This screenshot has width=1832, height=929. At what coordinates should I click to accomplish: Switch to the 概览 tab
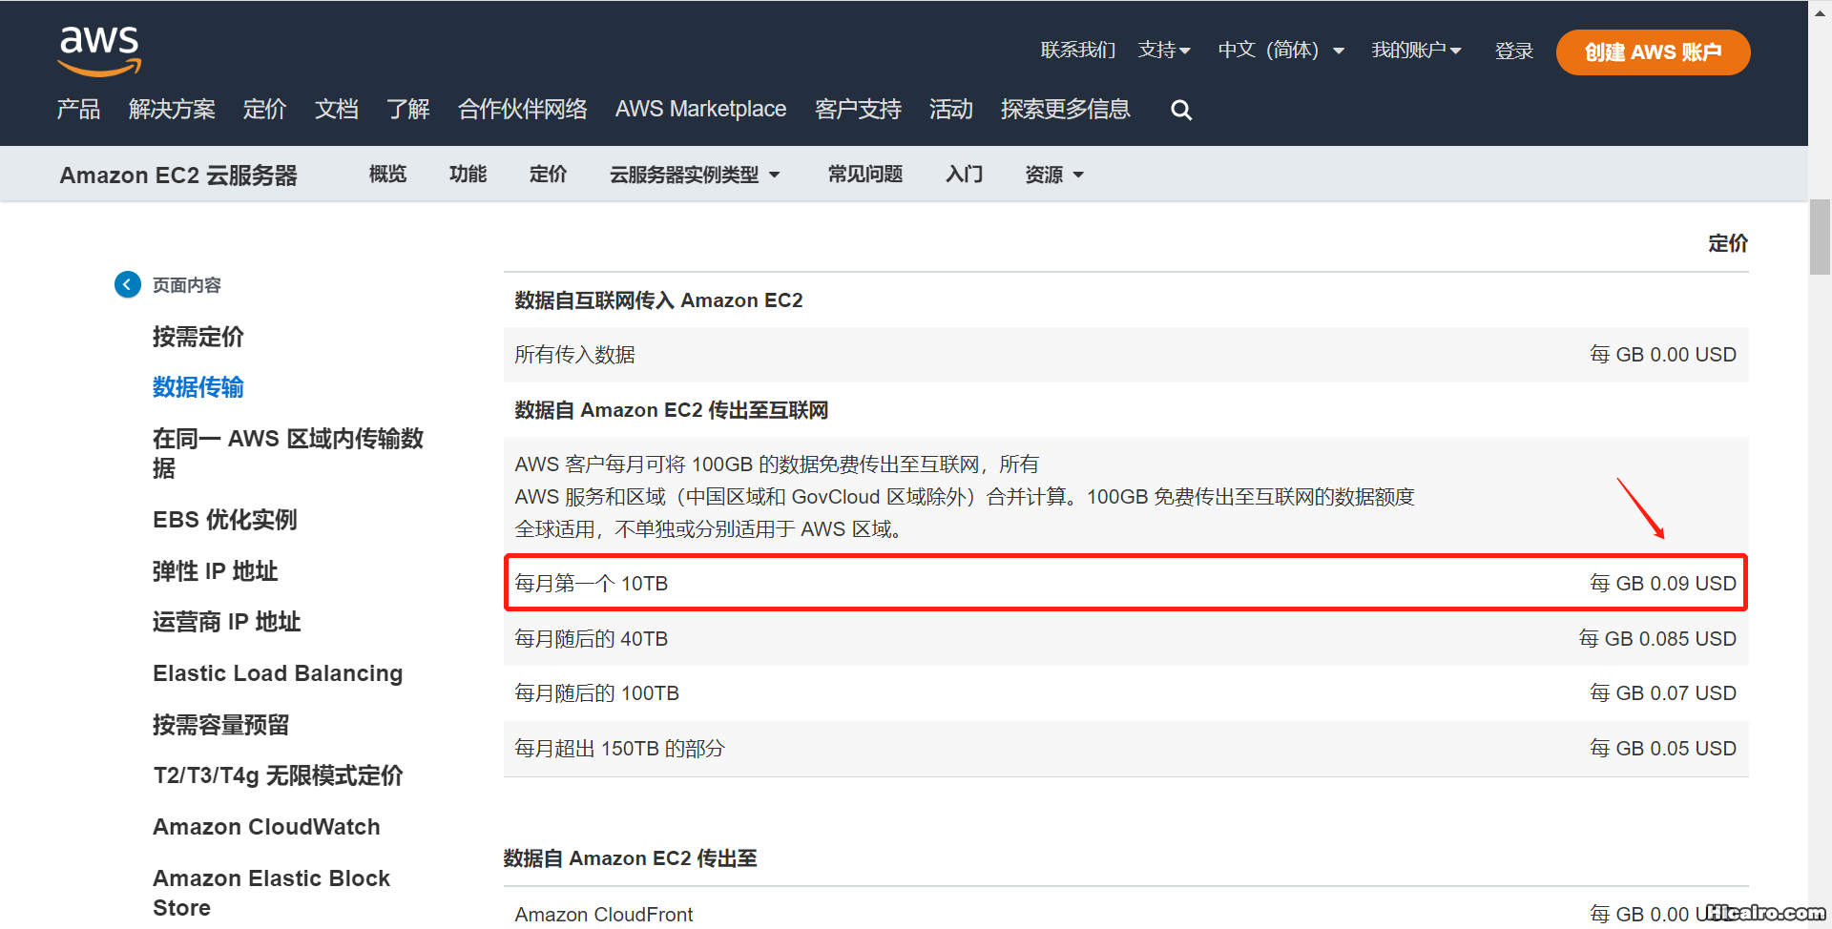387,175
